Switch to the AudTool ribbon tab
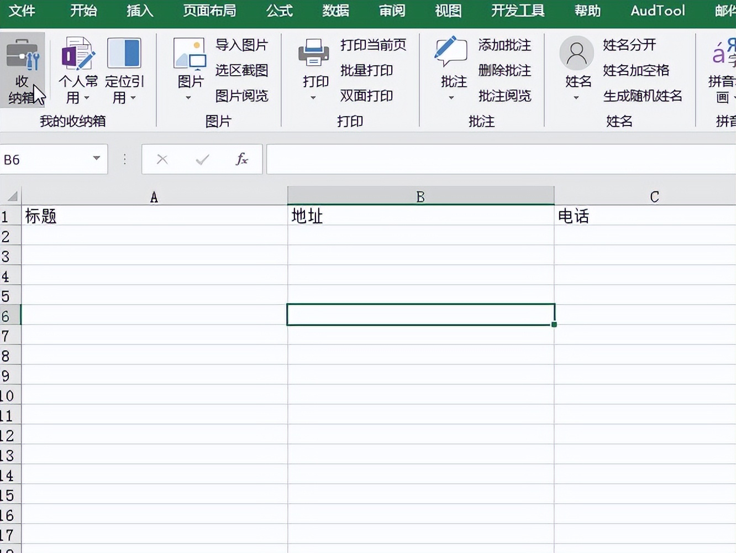736x553 pixels. (x=657, y=11)
